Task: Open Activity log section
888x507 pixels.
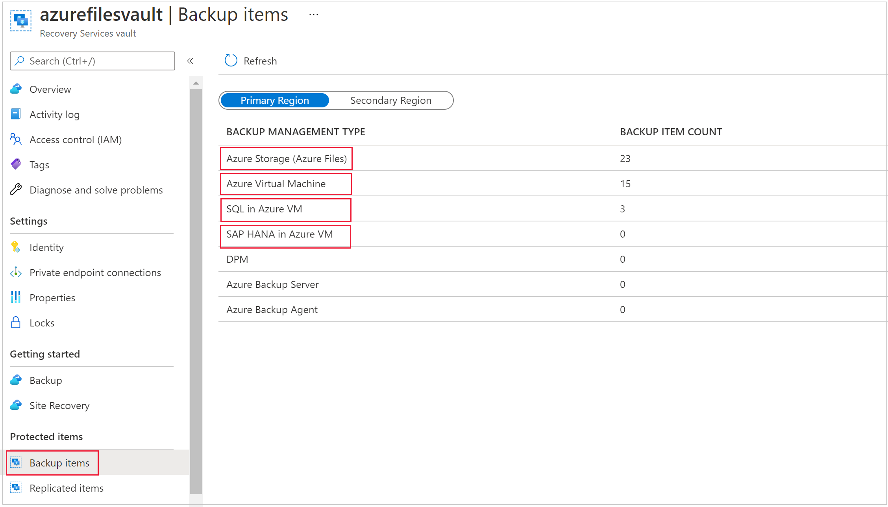Action: pos(55,114)
